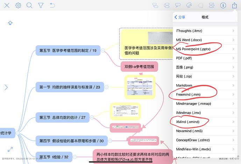241x164 pixels.
Task: Choose iMindmap (.imx) format
Action: click(205, 112)
